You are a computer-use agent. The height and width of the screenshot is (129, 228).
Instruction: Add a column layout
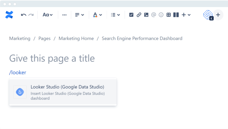[x=176, y=15]
